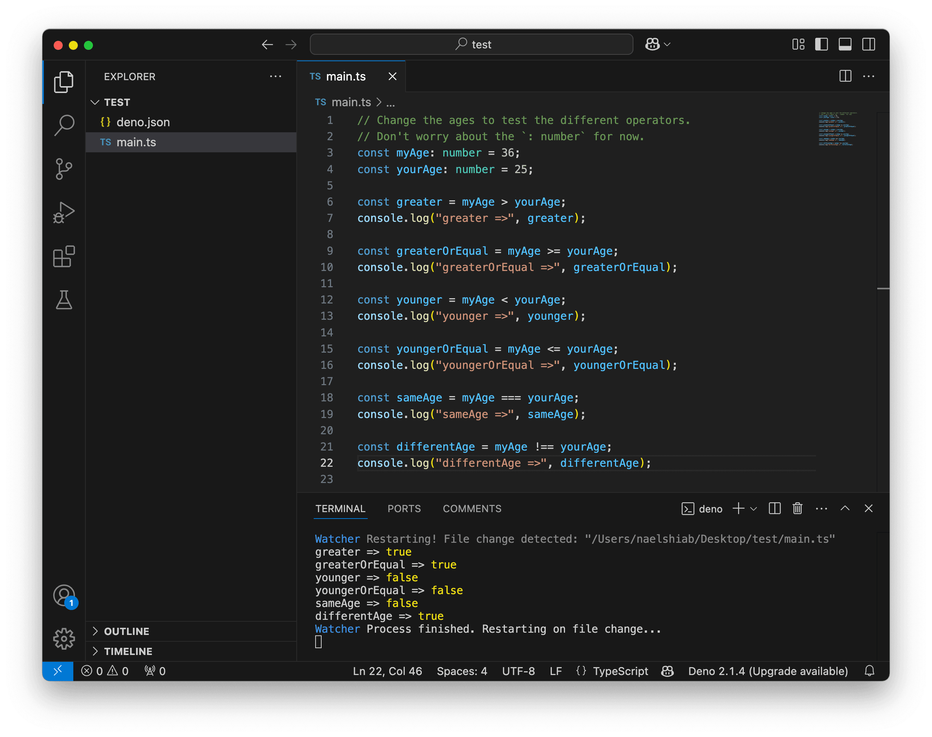This screenshot has width=932, height=737.
Task: Click the code minimap preview
Action: pyautogui.click(x=838, y=130)
